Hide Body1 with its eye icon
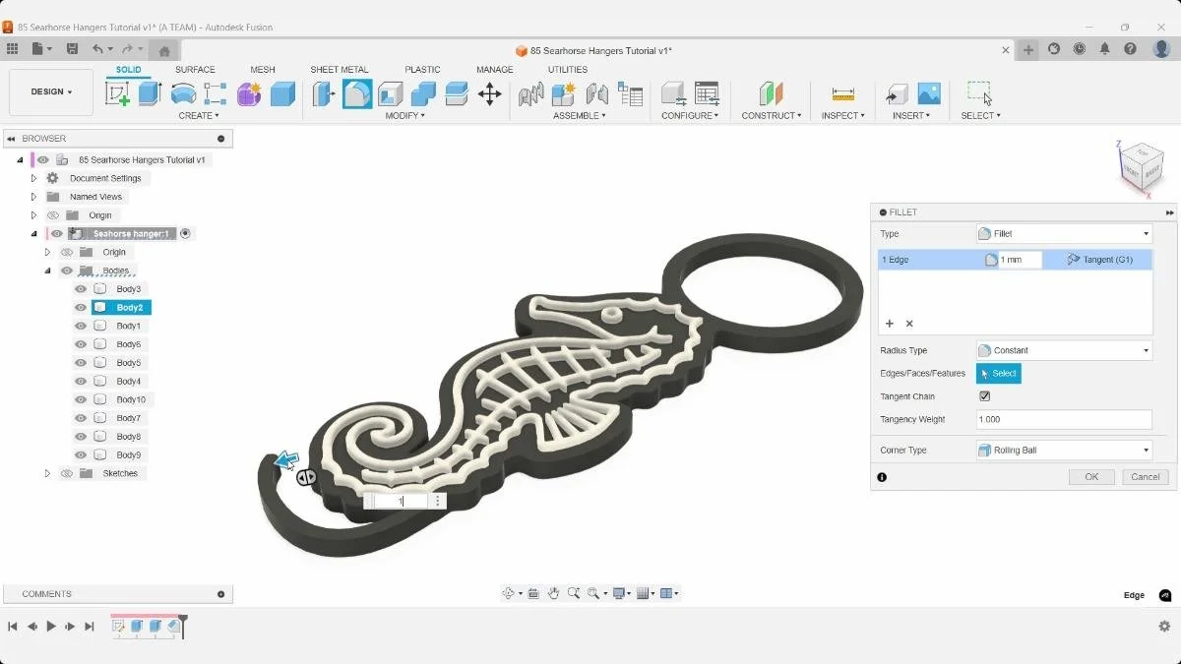Screen dimensions: 1181x664 tap(81, 326)
